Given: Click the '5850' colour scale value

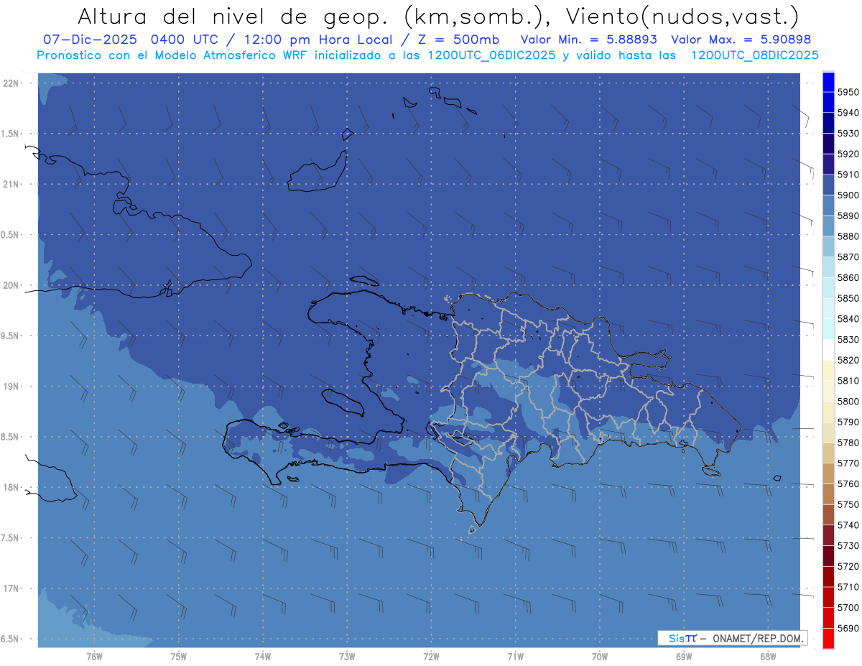Looking at the screenshot, I should [x=849, y=298].
